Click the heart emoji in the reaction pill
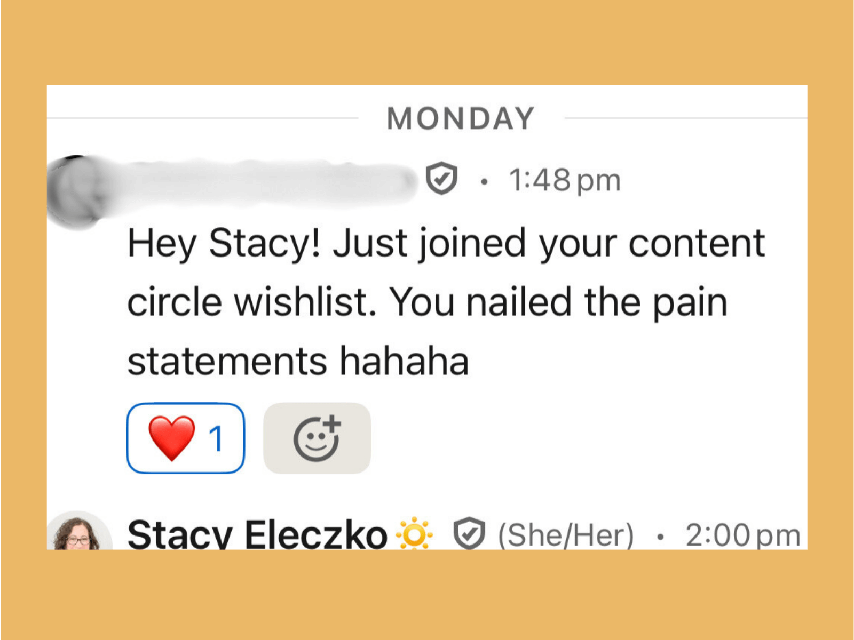 (171, 438)
